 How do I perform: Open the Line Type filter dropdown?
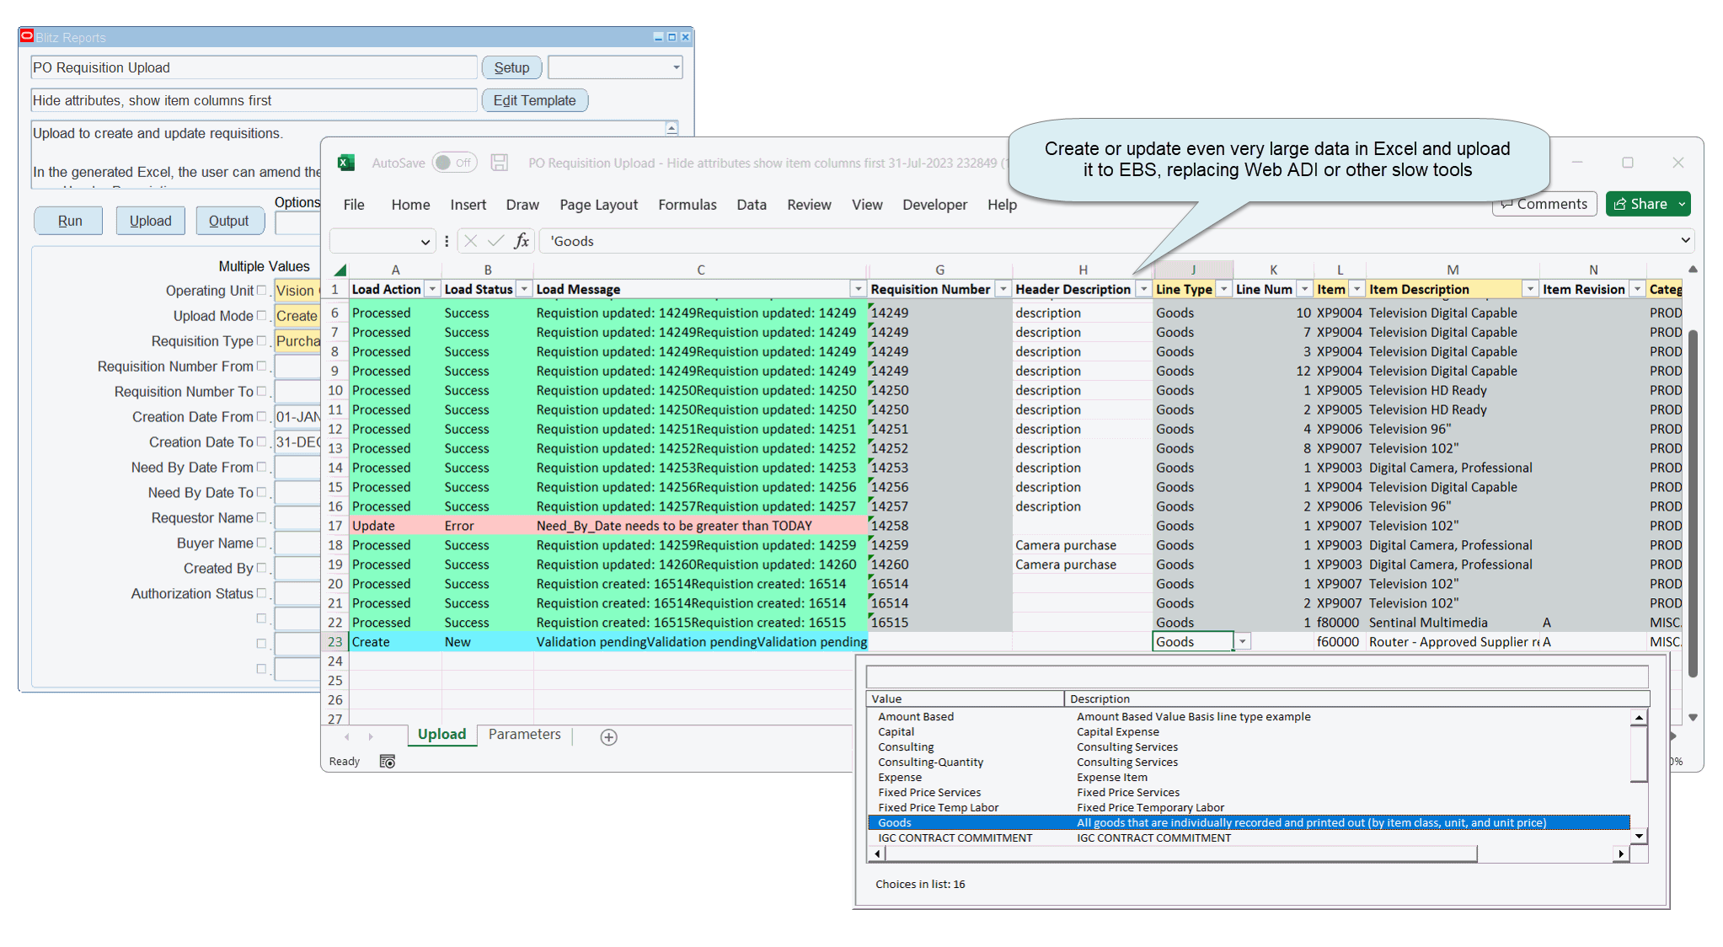tap(1224, 289)
